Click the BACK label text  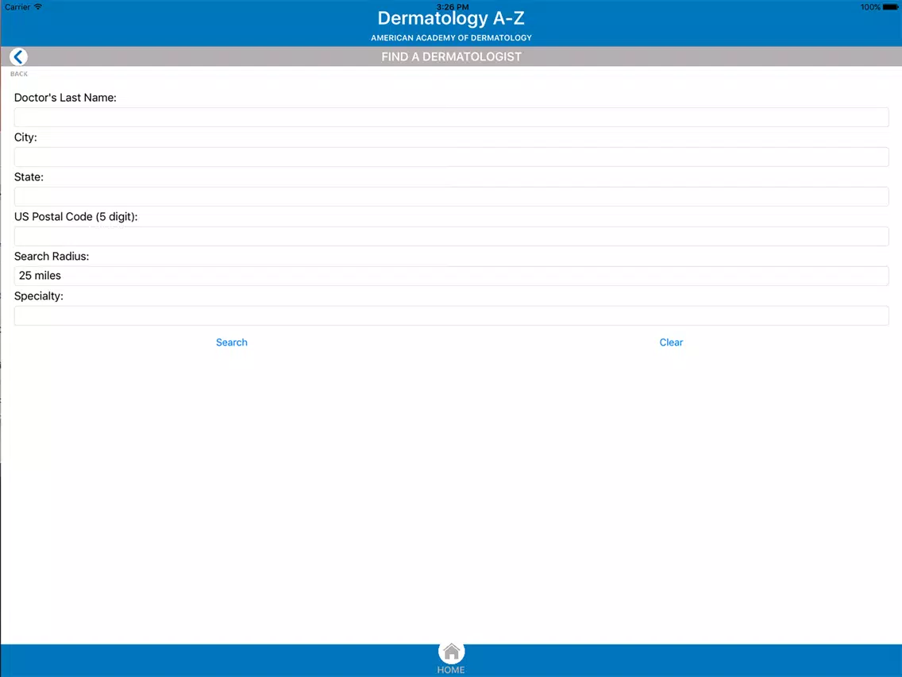pyautogui.click(x=19, y=74)
